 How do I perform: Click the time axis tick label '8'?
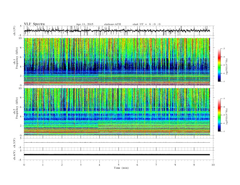pos(175,165)
